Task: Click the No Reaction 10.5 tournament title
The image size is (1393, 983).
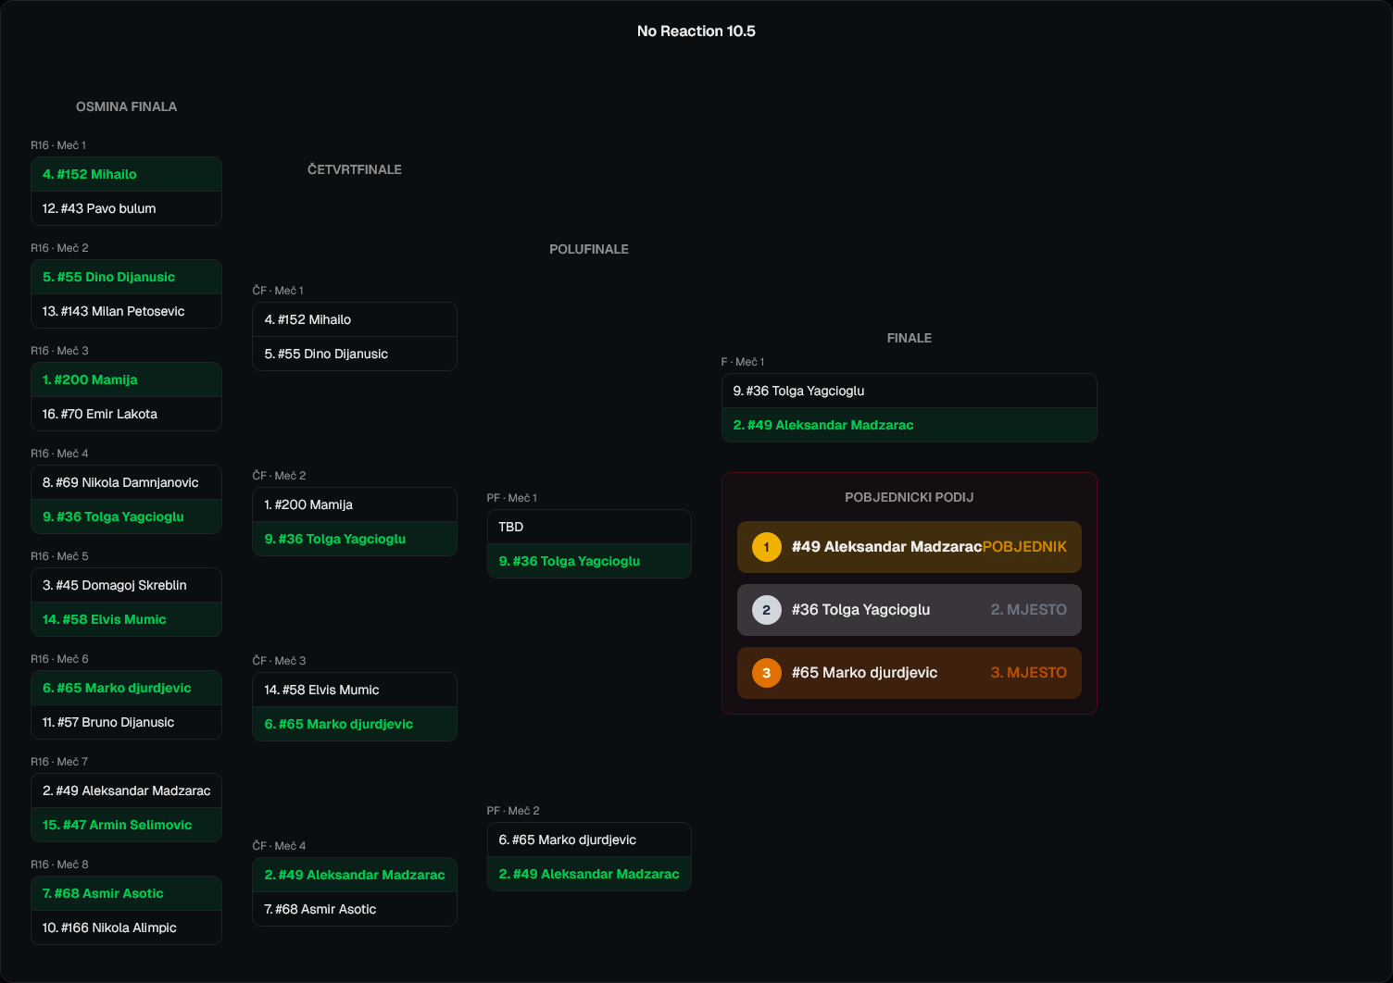Action: pyautogui.click(x=696, y=31)
